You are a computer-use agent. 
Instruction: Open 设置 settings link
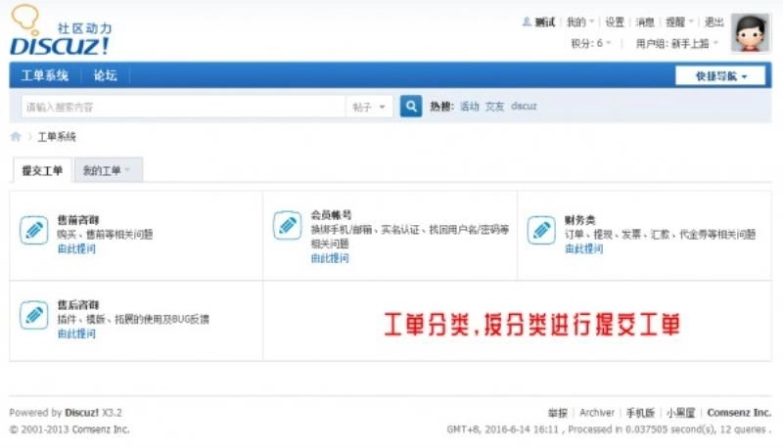pyautogui.click(x=615, y=22)
